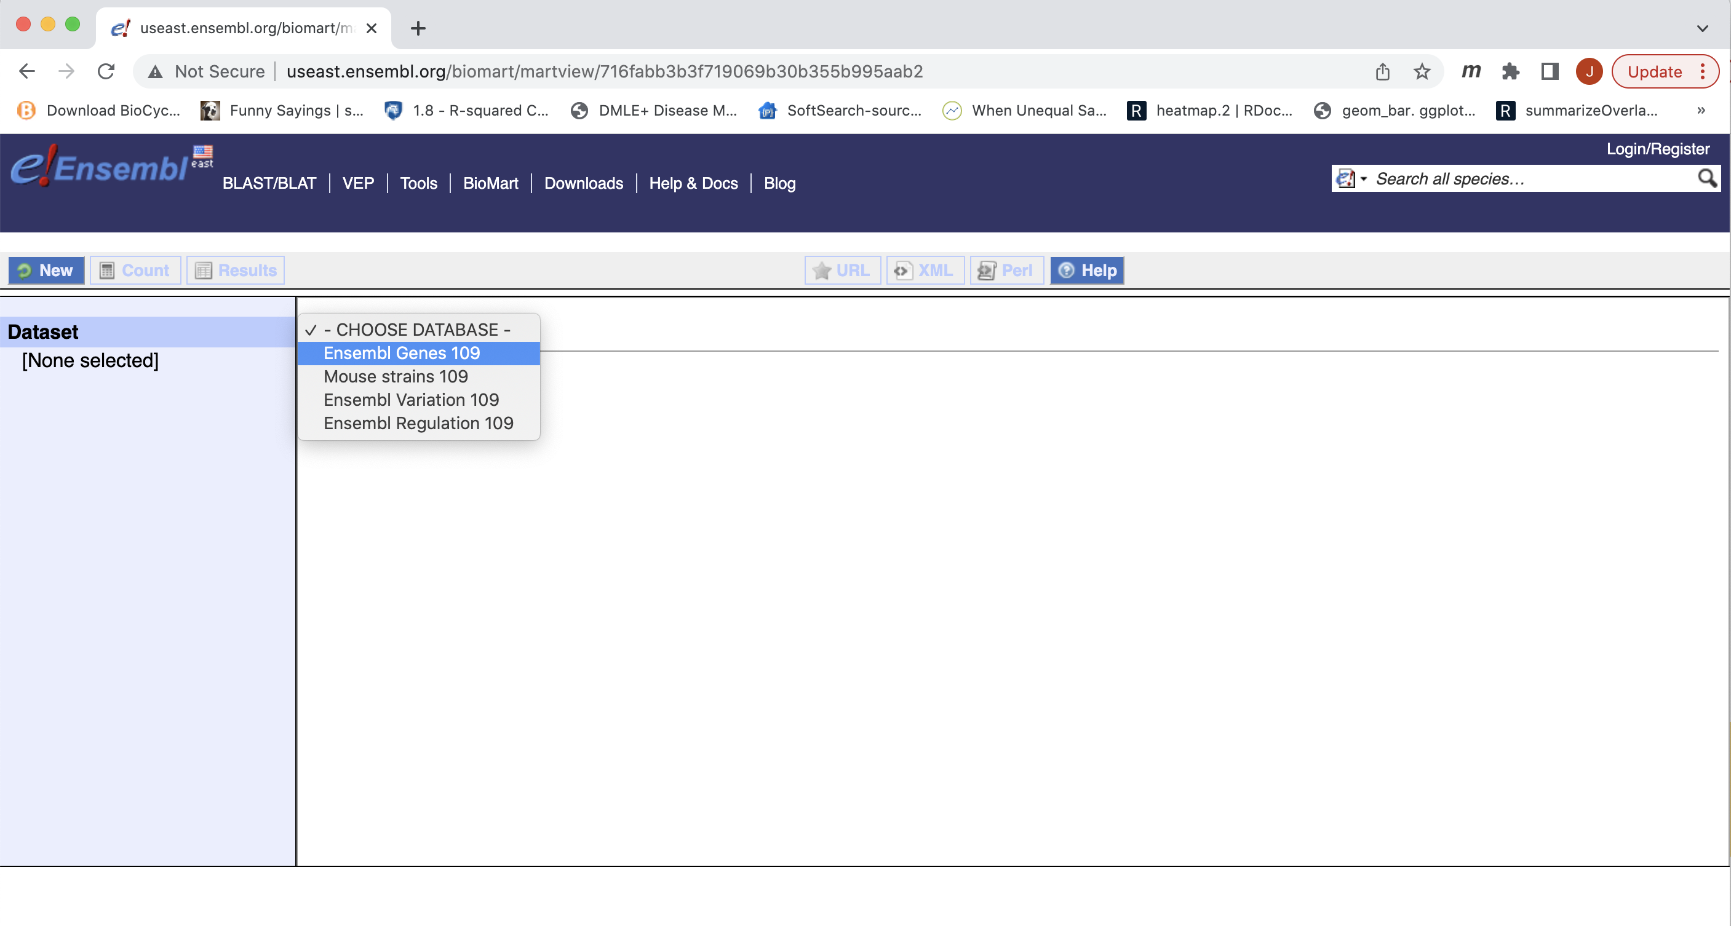Screen dimensions: 1731x926
Task: Click the browser forward arrow
Action: coord(66,71)
